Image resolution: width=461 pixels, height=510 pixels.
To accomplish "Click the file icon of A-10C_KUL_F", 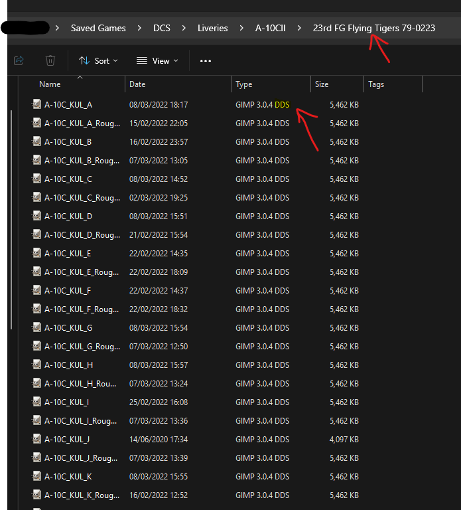I will [36, 290].
